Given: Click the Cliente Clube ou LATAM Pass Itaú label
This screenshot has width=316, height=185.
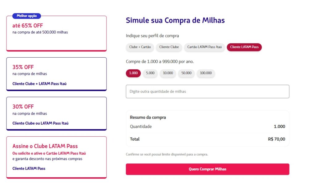Looking at the screenshot, I should 40,123.
